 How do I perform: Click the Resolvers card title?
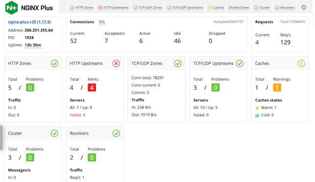pos(79,134)
